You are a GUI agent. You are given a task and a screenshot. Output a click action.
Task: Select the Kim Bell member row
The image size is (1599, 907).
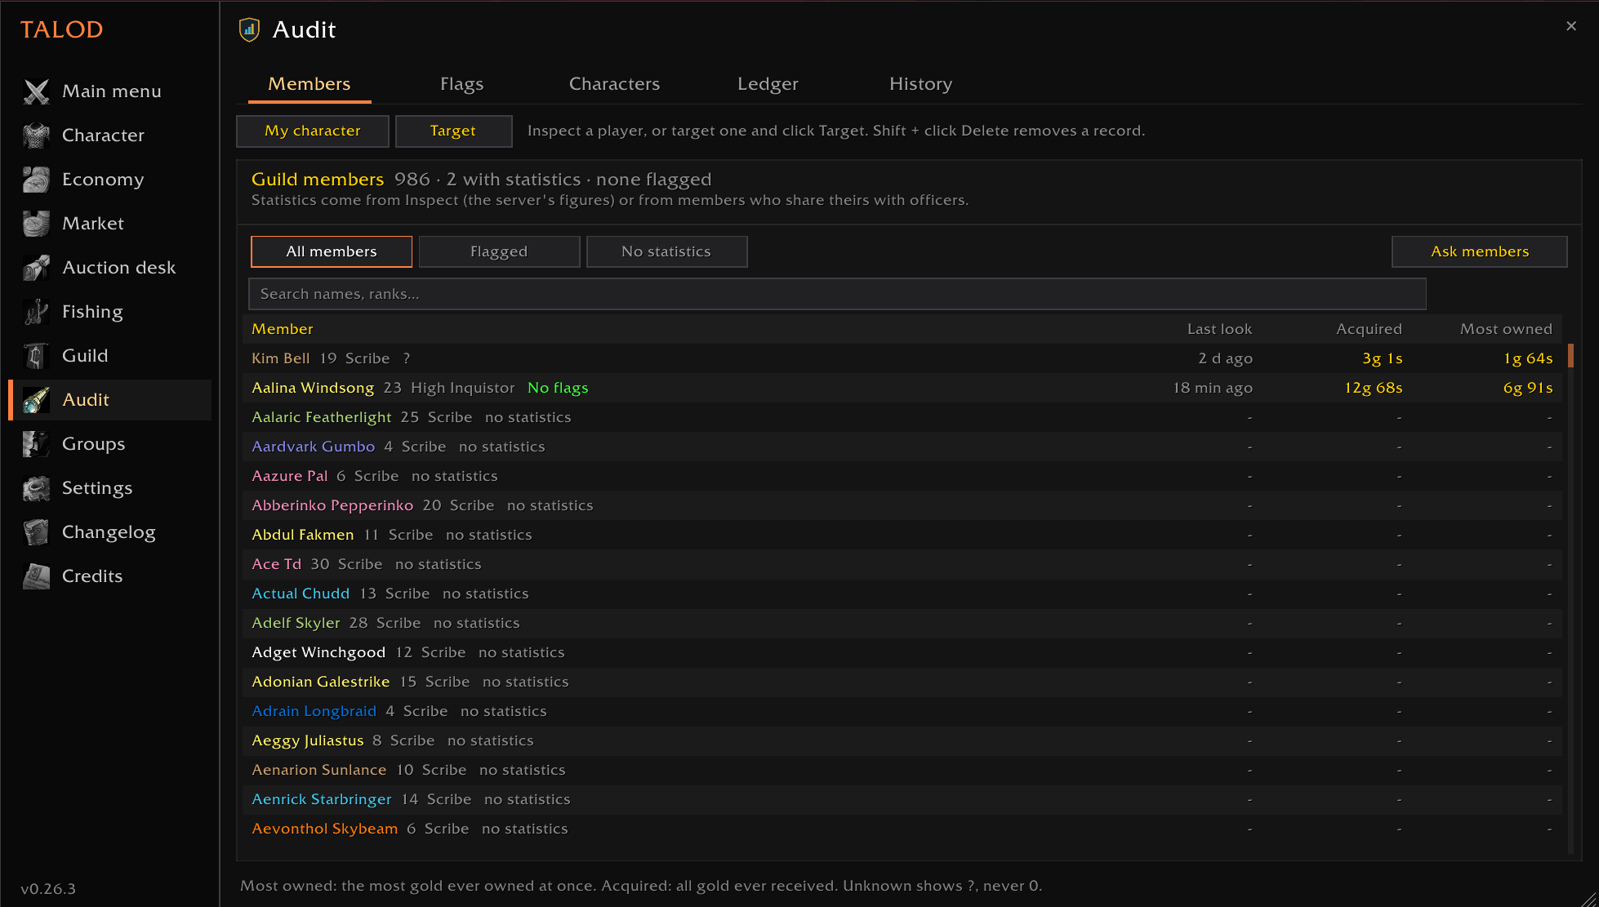[x=902, y=358]
